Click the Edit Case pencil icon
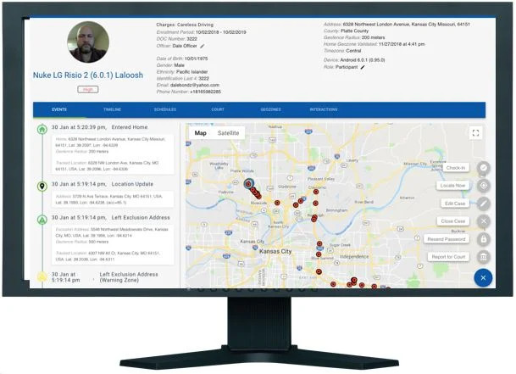This screenshot has width=516, height=374. point(483,204)
